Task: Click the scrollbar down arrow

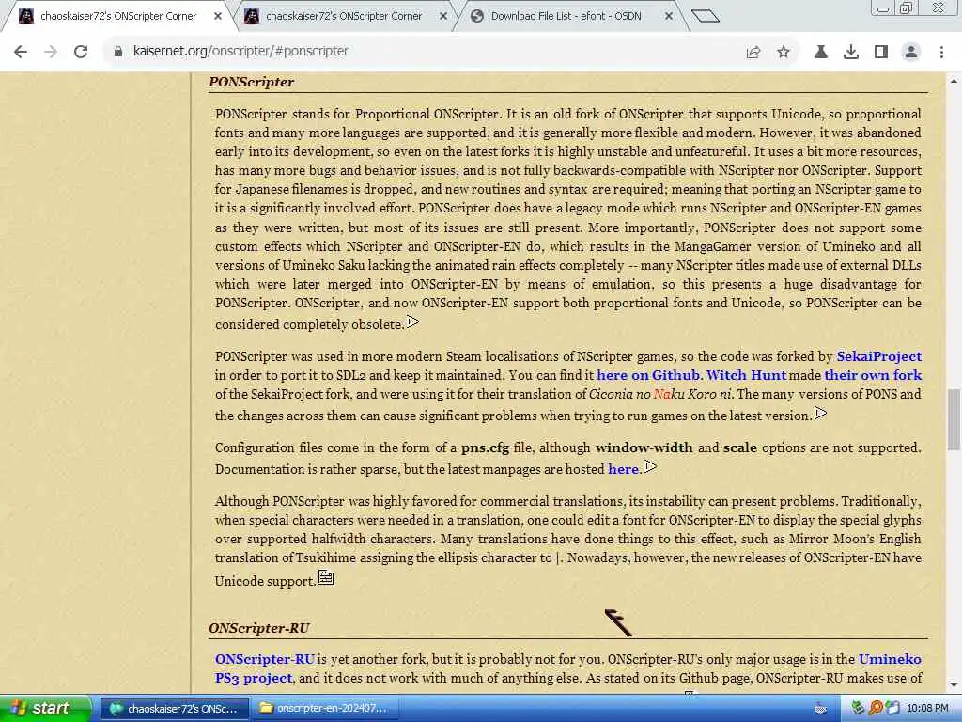Action: tap(954, 685)
